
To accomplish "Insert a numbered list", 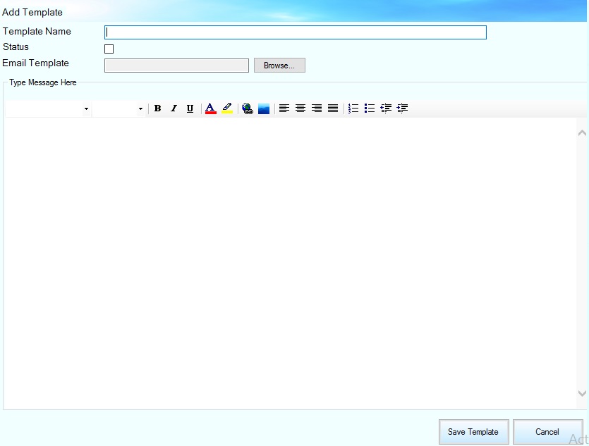I will click(353, 109).
